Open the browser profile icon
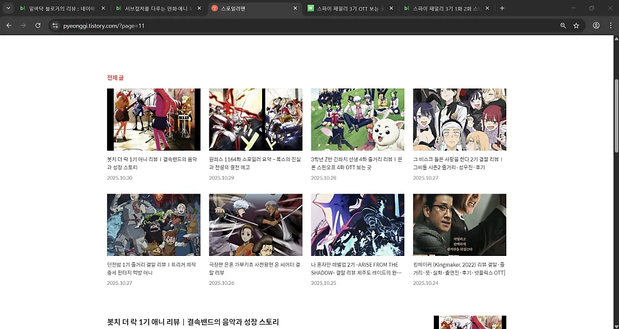Viewport: 619px width, 329px height. pos(596,25)
